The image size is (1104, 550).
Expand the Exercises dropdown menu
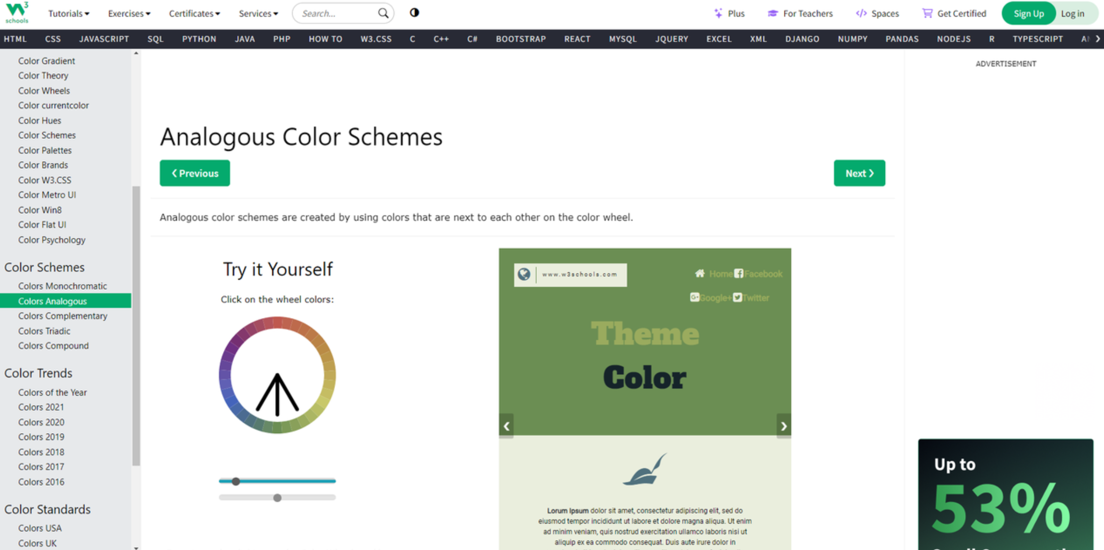pos(130,12)
